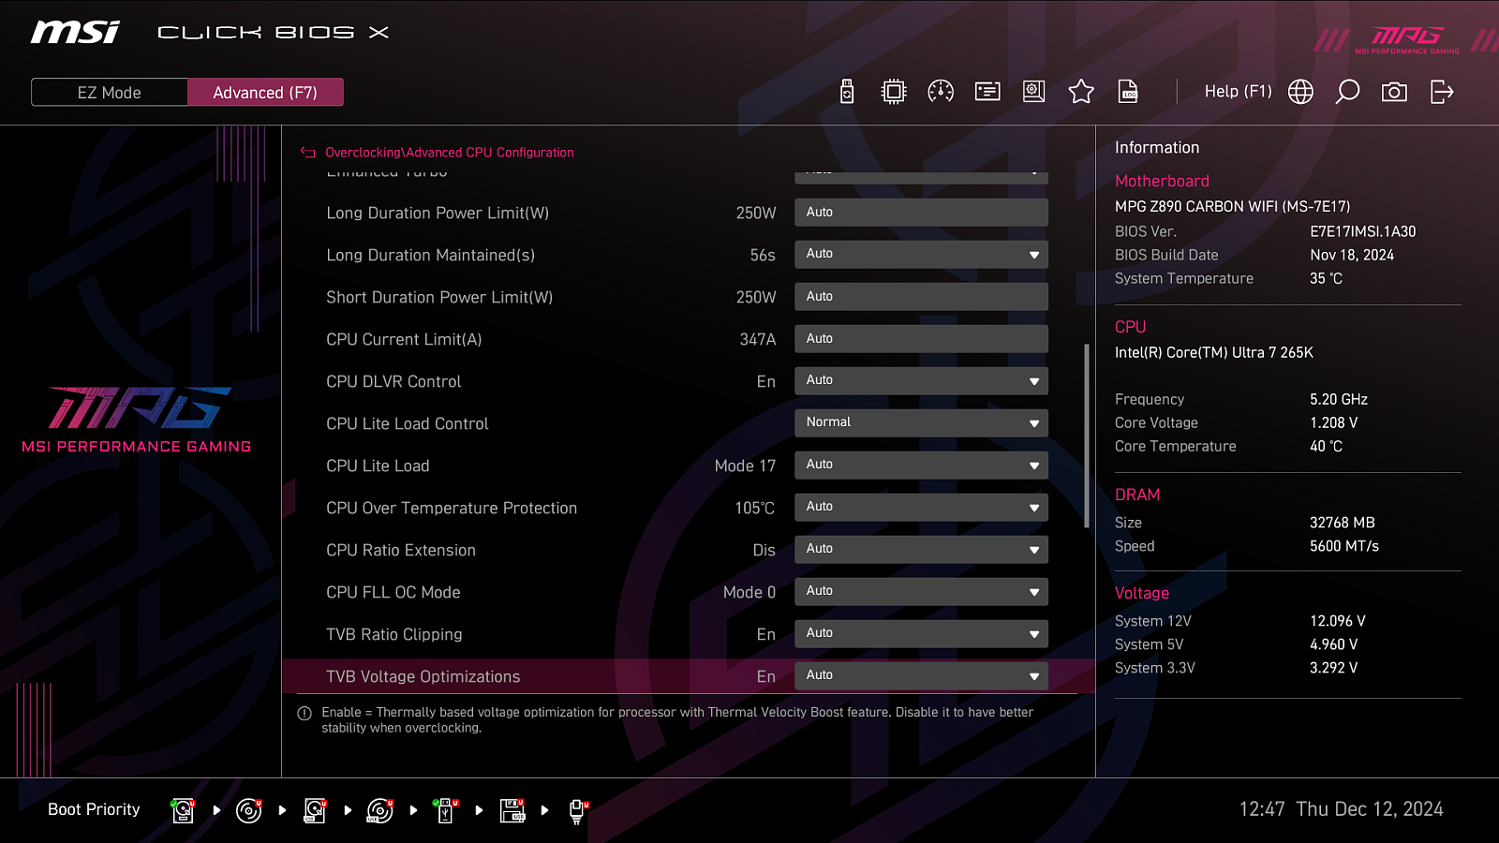This screenshot has width=1499, height=843.
Task: Select the USB optical disc boot device icon
Action: tap(380, 810)
